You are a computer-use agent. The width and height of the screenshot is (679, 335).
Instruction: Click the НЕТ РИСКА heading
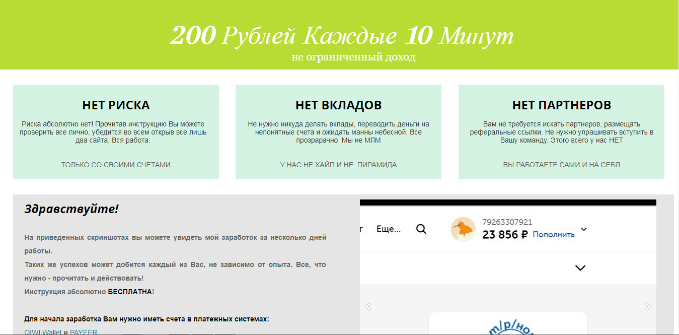[x=116, y=105]
